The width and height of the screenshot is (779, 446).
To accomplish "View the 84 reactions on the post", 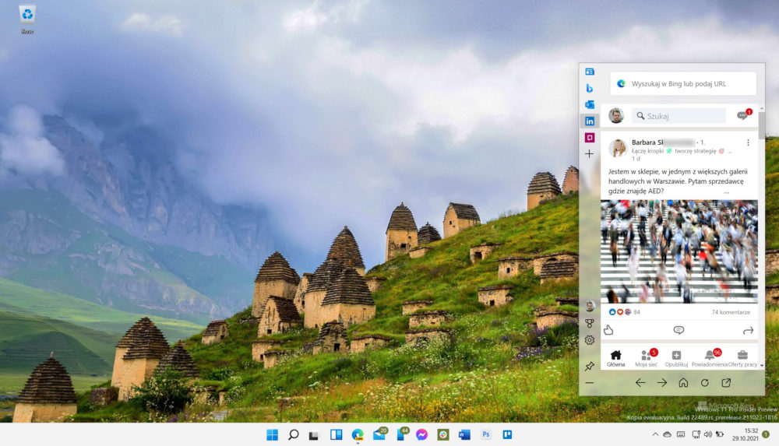I will (x=625, y=312).
